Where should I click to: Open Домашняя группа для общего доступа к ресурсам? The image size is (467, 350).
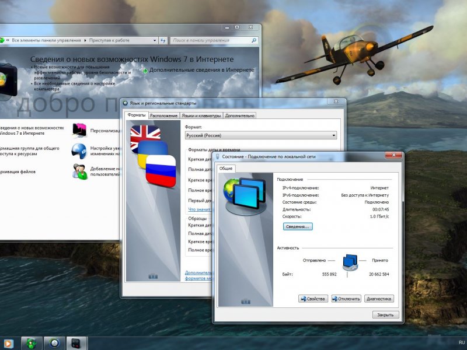(x=29, y=151)
